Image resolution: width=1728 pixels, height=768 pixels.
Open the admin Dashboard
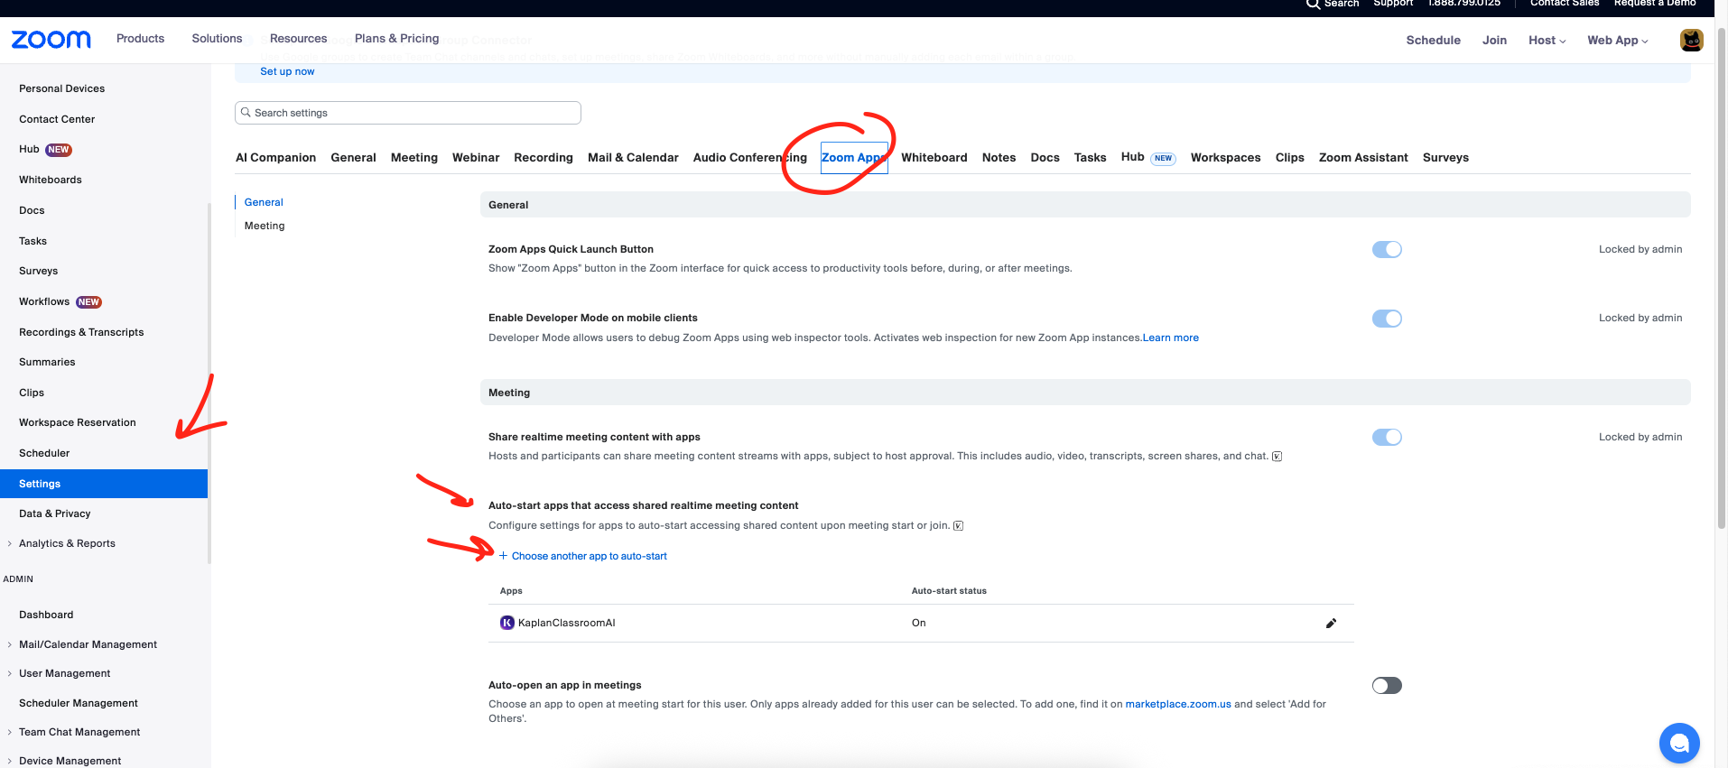(46, 615)
